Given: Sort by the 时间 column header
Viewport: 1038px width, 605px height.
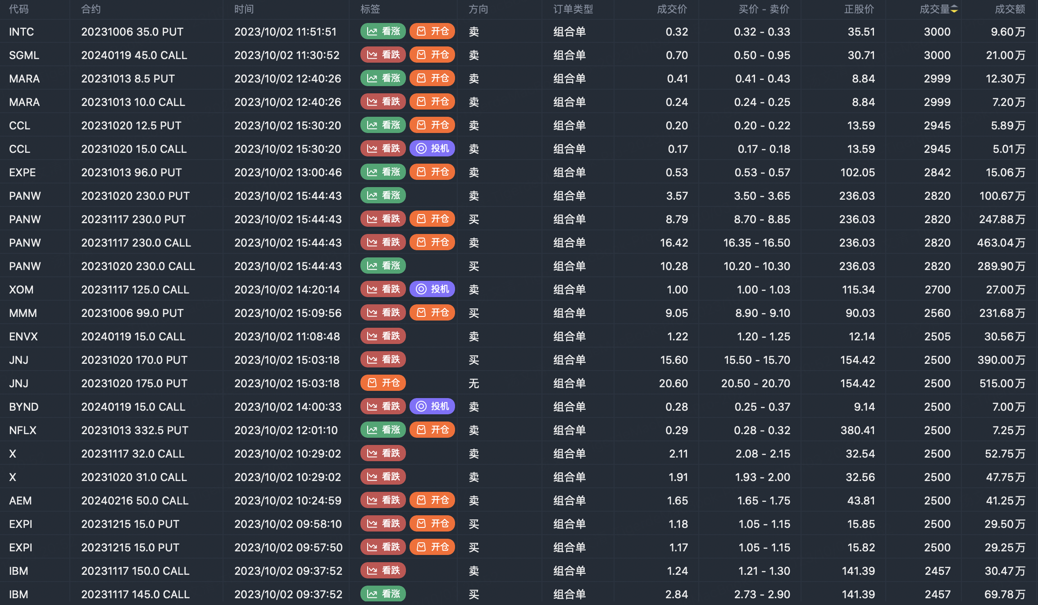Looking at the screenshot, I should [x=244, y=9].
